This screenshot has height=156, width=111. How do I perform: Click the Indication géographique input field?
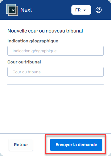[x=55, y=51]
